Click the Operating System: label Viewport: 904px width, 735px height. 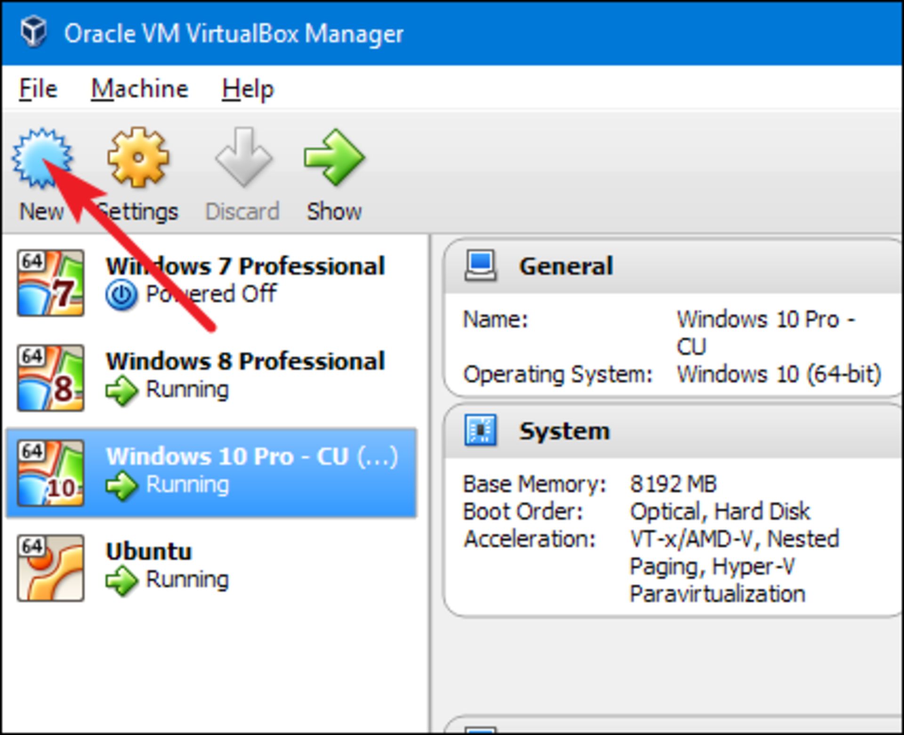pyautogui.click(x=558, y=375)
